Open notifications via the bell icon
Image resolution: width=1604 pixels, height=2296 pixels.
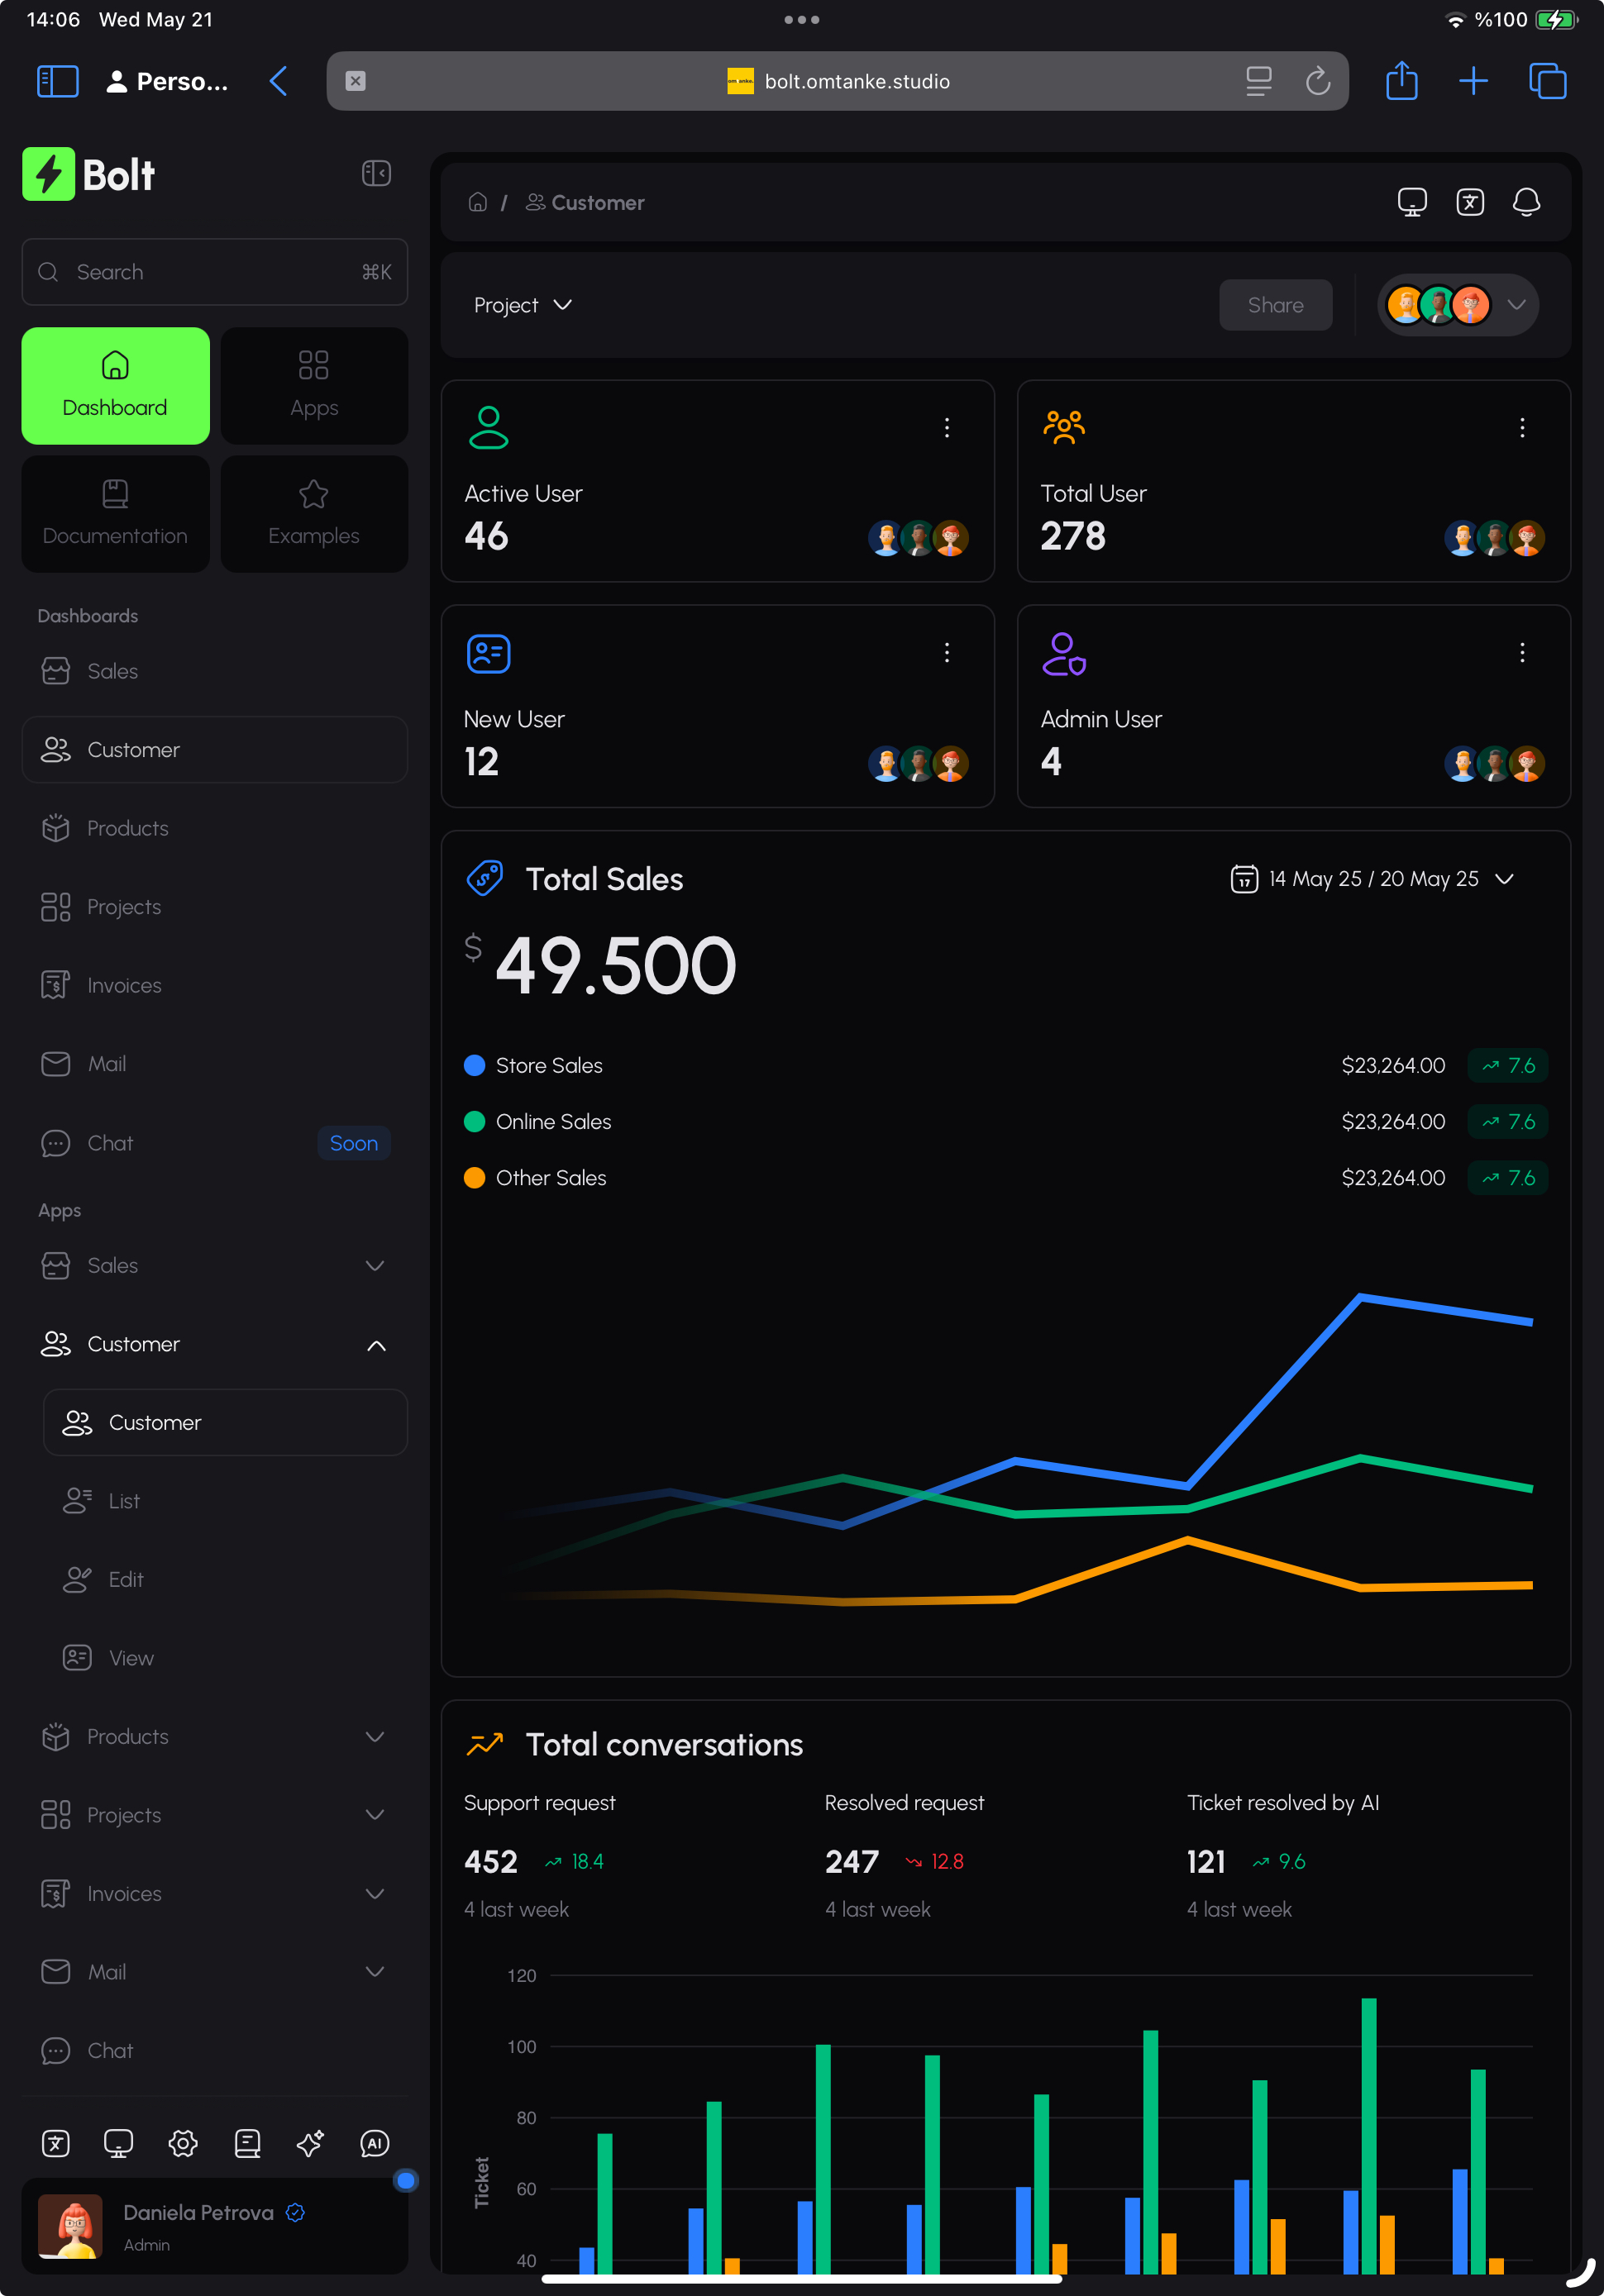[x=1527, y=202]
